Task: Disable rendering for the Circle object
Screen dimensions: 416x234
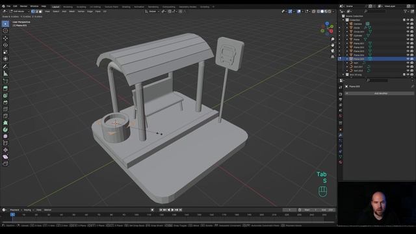Action: [x=412, y=28]
